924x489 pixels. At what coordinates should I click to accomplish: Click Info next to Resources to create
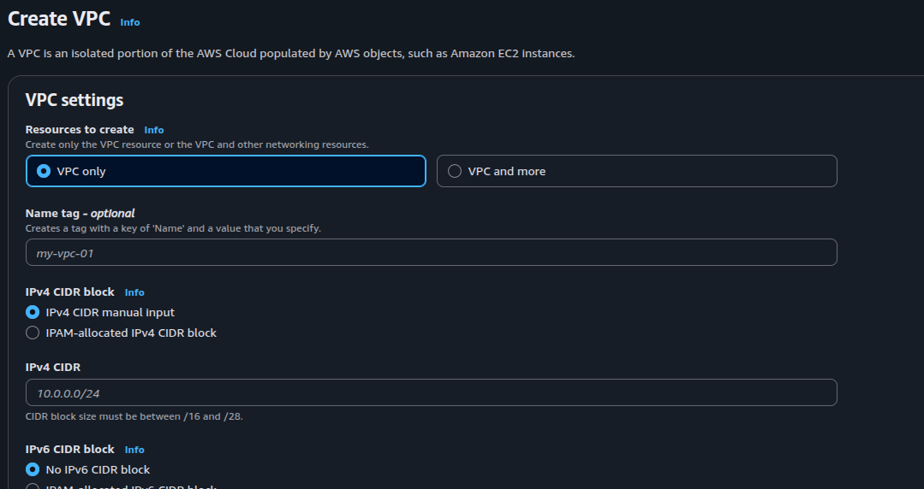(x=153, y=130)
